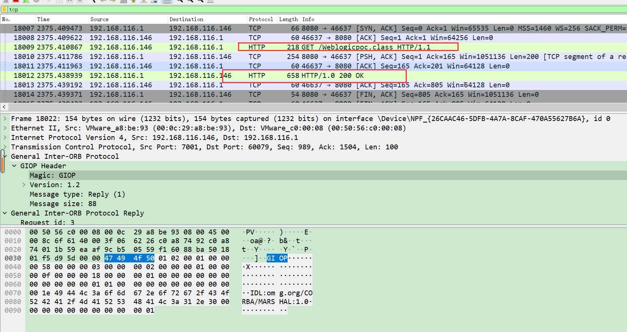Click the time value 2375.438939

click(x=60, y=76)
